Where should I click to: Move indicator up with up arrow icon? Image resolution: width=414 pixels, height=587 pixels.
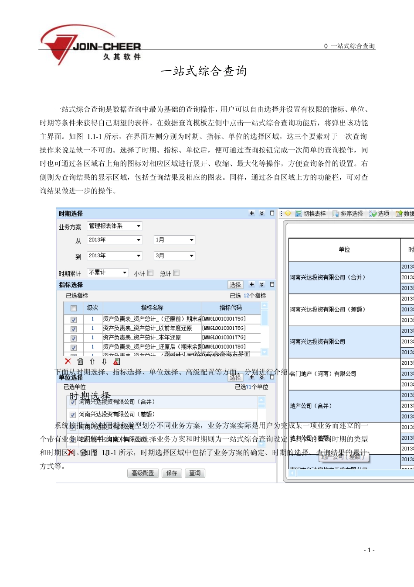92,361
